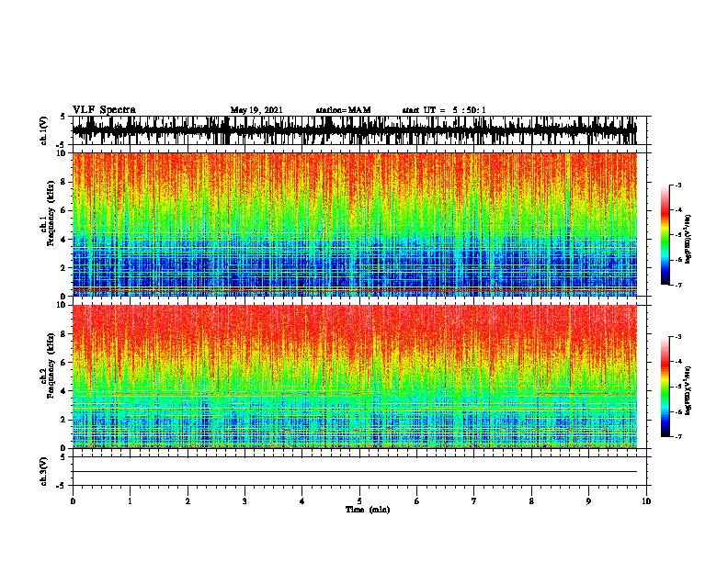Click the "-3" label on the ch.1 color scale
728x562 pixels.
(x=678, y=185)
